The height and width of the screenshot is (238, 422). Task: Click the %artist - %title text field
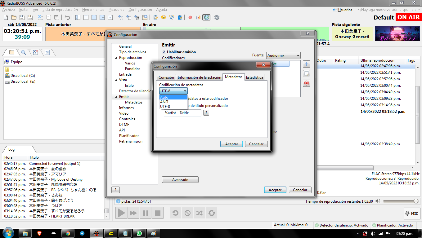click(182, 113)
